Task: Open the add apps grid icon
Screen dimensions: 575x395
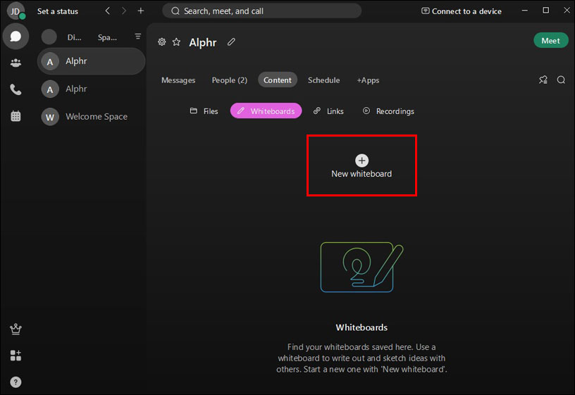Action: [16, 356]
